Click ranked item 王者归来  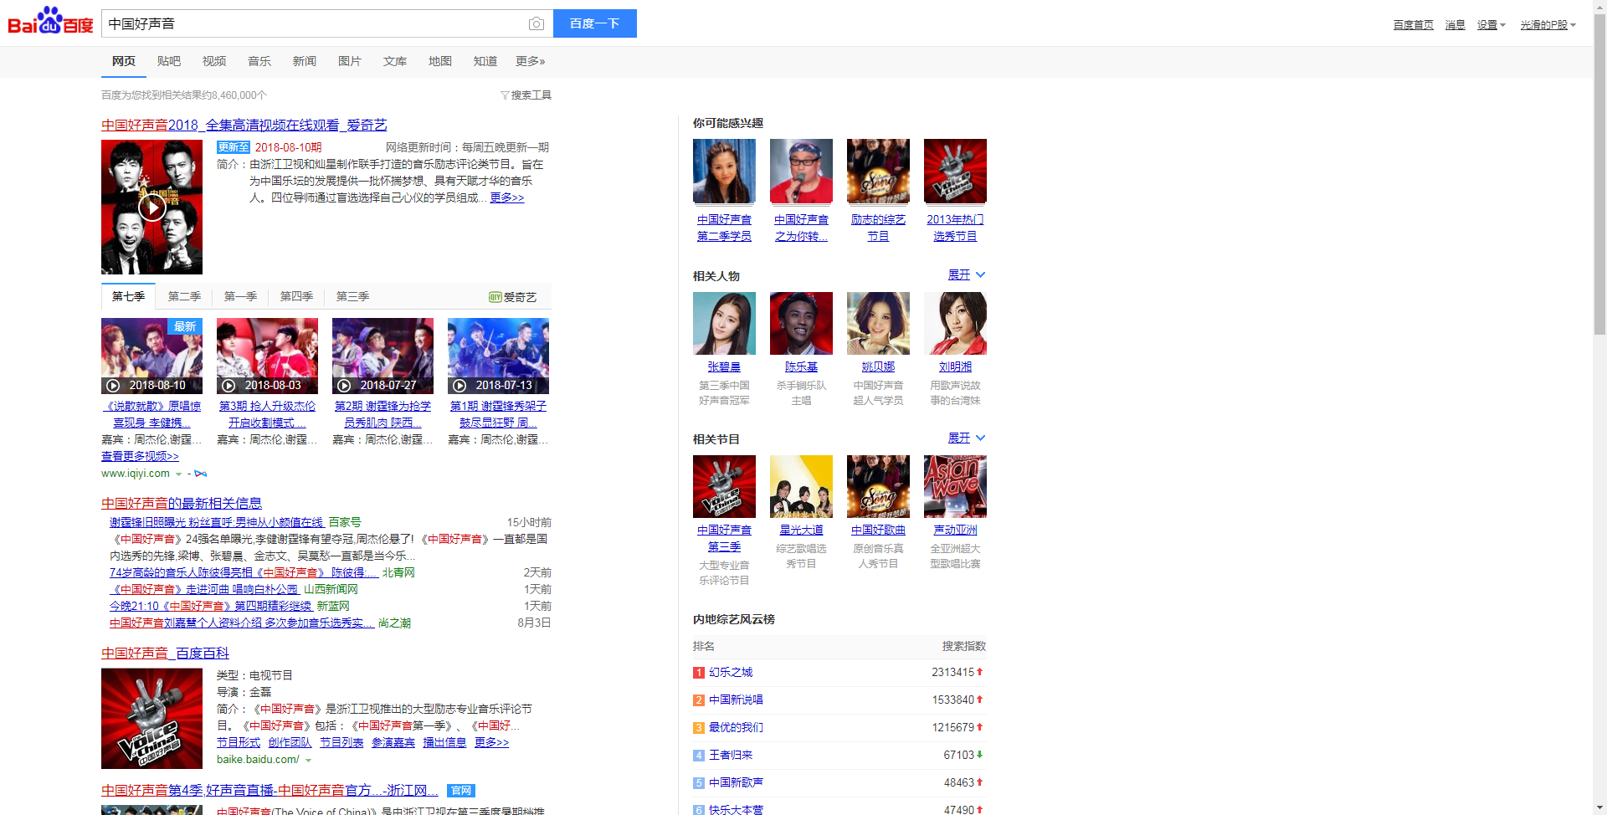coord(731,755)
